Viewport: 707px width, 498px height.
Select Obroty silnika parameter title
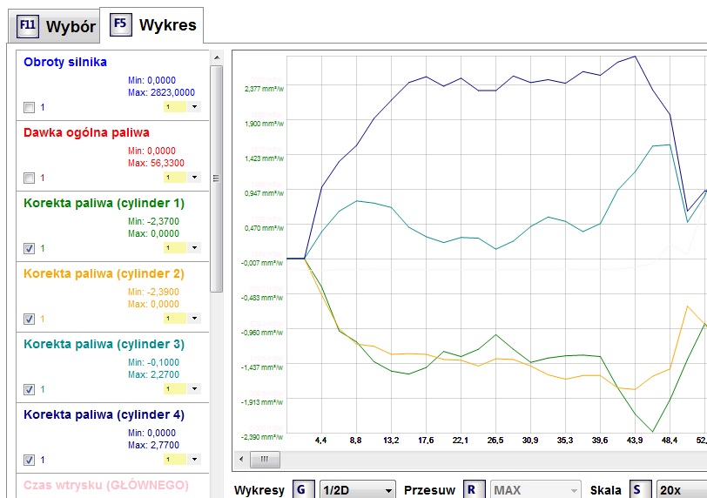[x=65, y=62]
